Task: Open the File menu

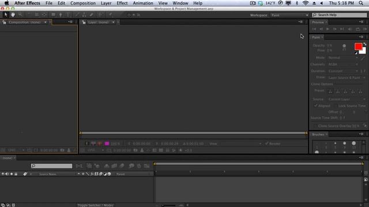Action: (x=49, y=3)
